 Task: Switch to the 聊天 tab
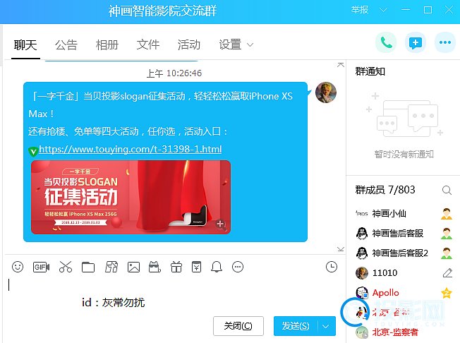[25, 45]
